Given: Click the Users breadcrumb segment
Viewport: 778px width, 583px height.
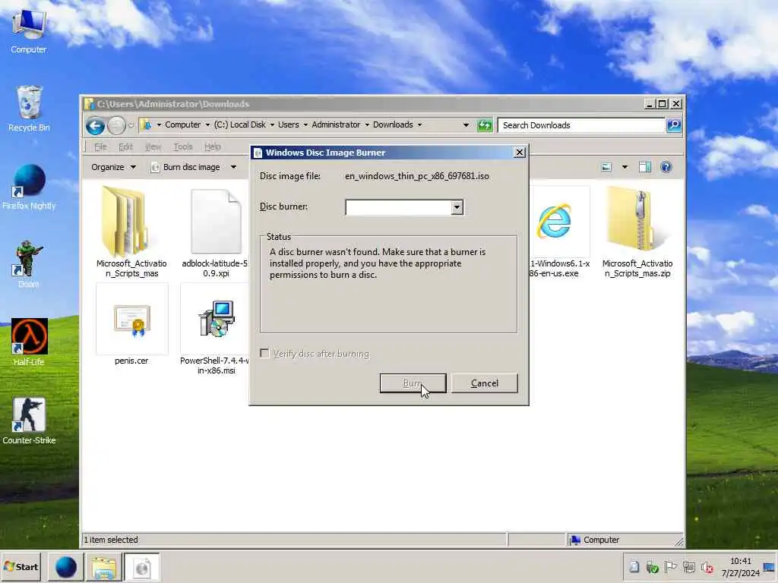Looking at the screenshot, I should 288,125.
